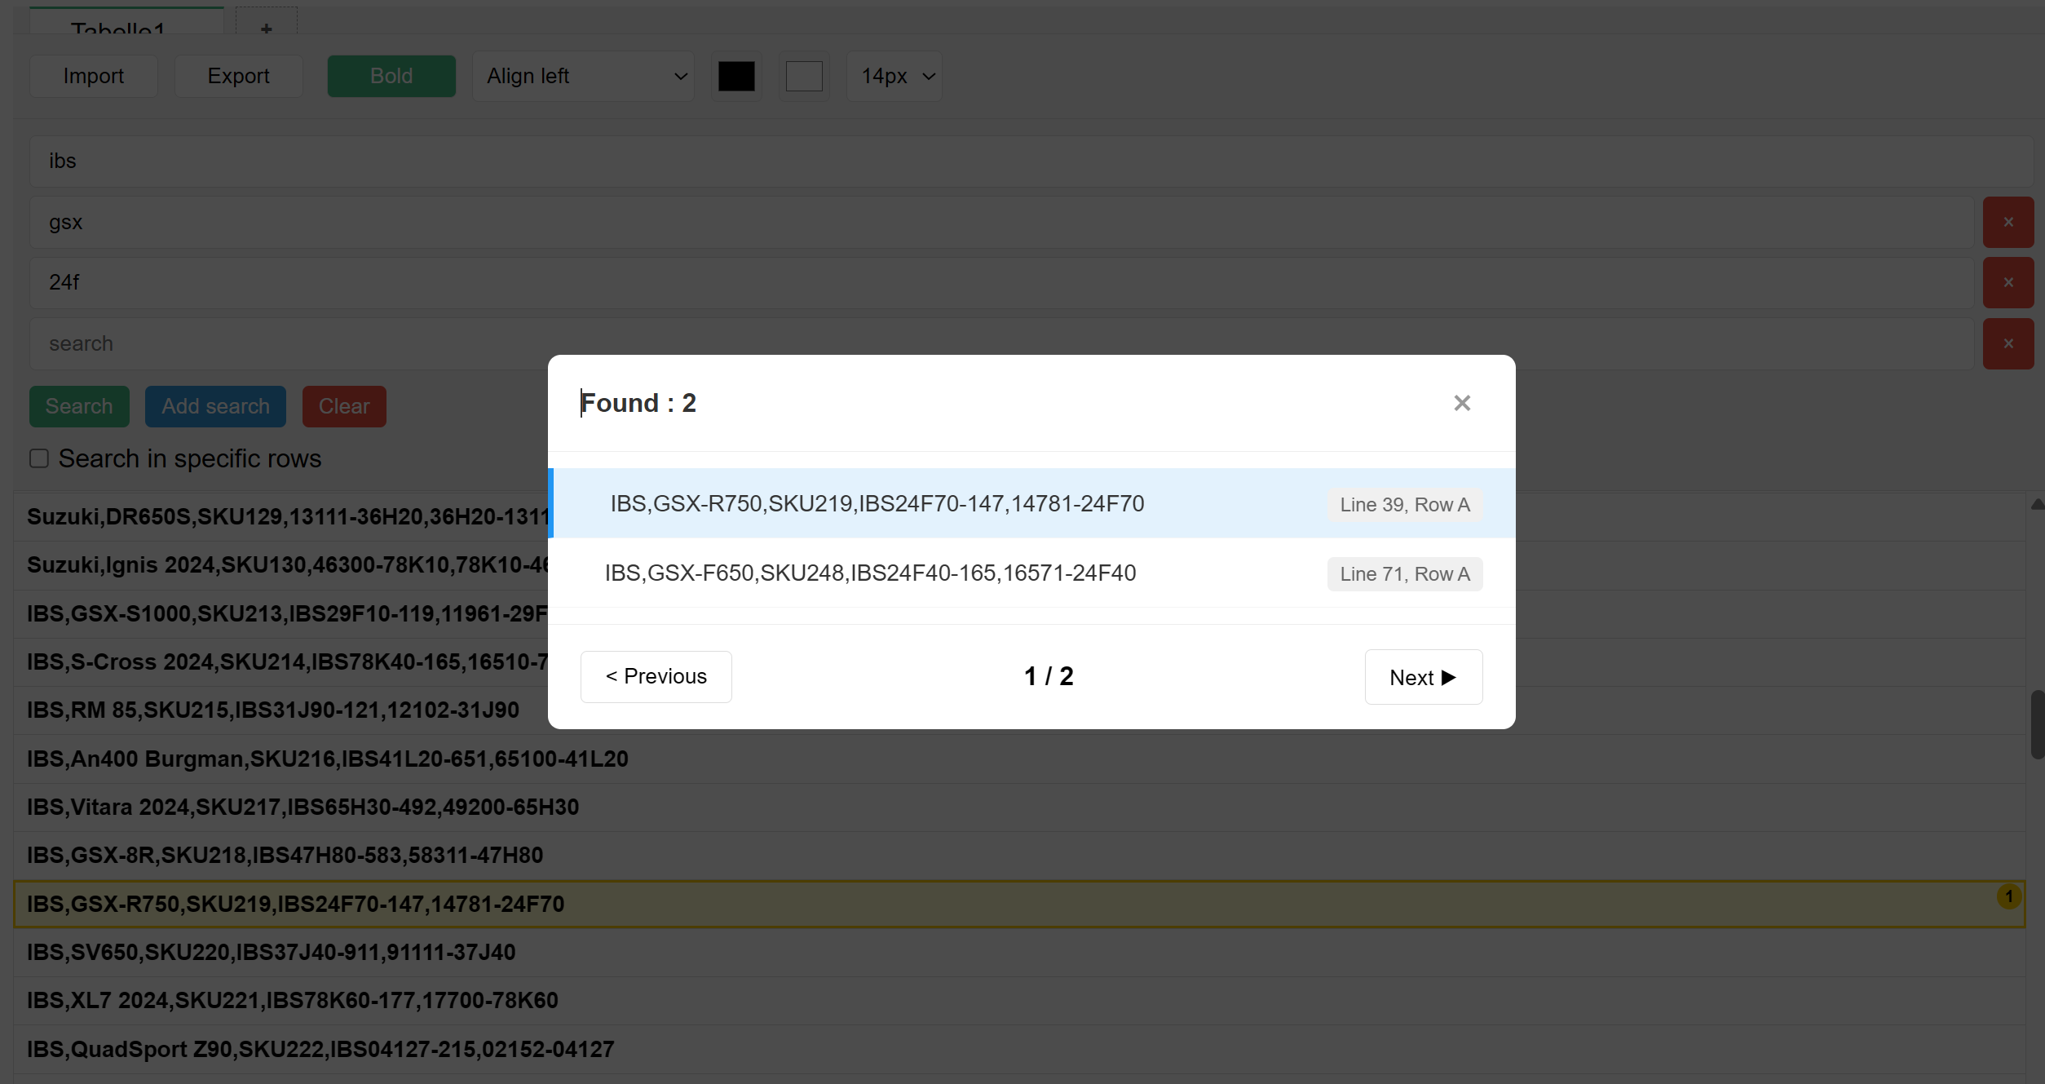
Task: Clear all search terms with Clear
Action: (343, 406)
